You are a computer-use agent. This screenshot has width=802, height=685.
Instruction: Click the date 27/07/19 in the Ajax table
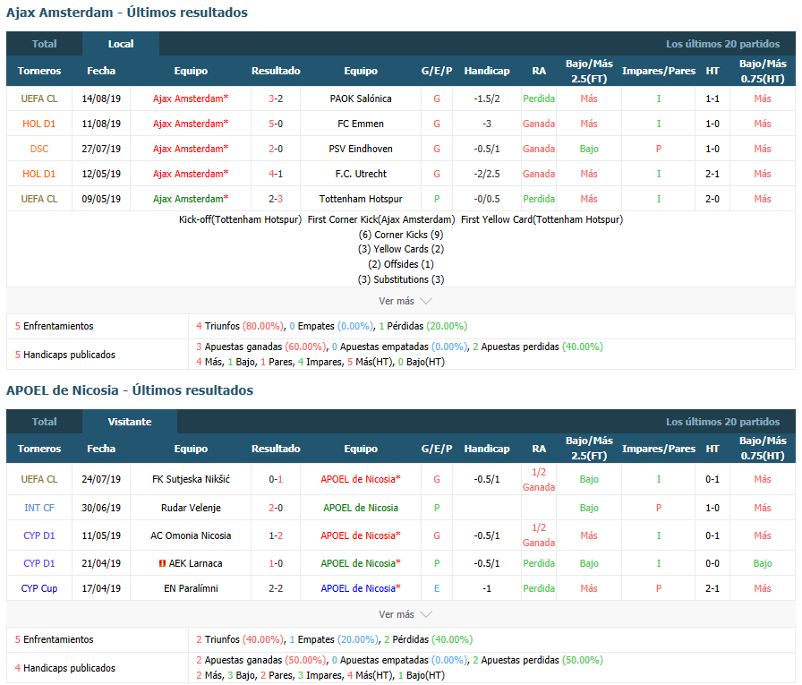tap(101, 149)
